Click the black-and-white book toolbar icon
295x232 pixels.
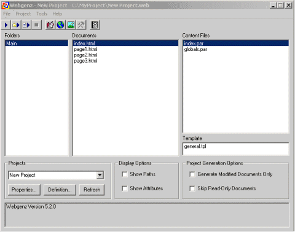pos(95,25)
